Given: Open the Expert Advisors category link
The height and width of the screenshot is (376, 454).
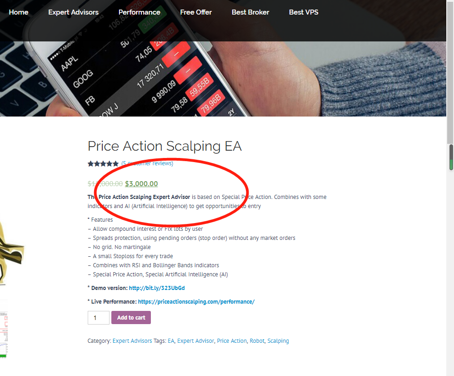Looking at the screenshot, I should (132, 341).
